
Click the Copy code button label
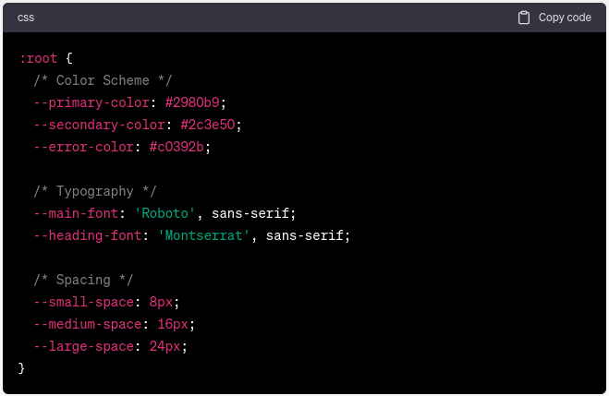click(565, 18)
